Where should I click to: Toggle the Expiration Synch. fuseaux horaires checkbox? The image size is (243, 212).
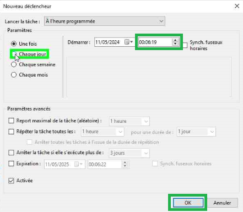coord(155,164)
